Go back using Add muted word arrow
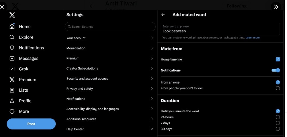Image resolution: width=287 pixels, height=137 pixels. click(163, 15)
